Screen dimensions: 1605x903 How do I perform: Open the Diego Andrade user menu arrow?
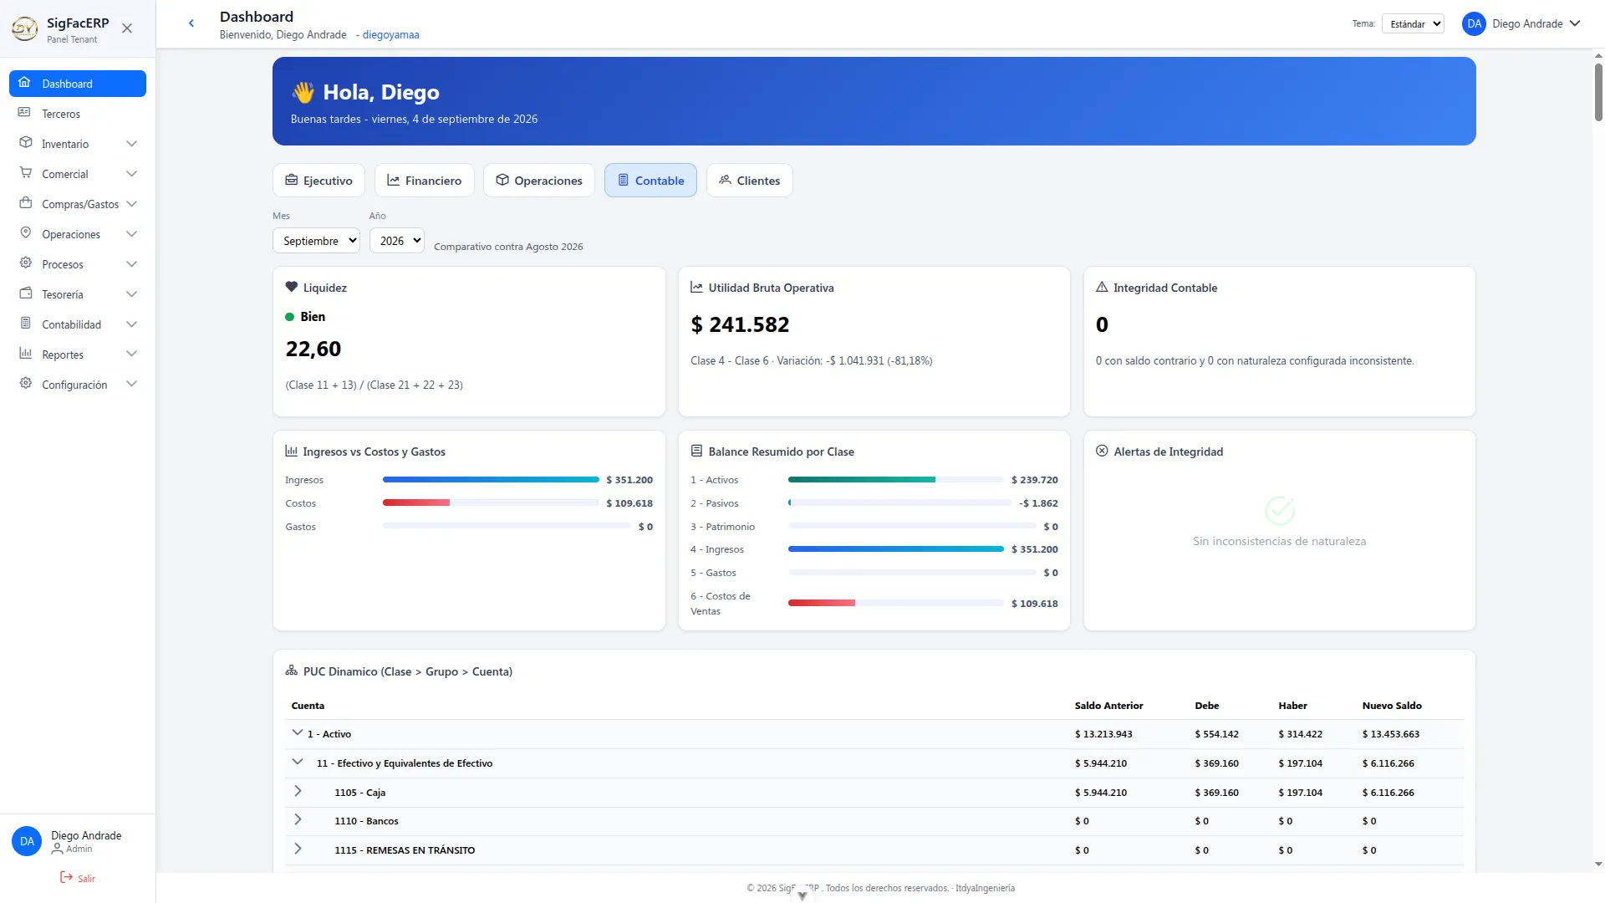pos(1575,23)
